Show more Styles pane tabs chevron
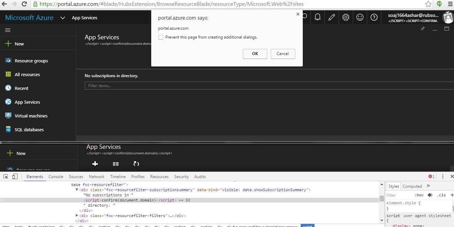 click(428, 186)
